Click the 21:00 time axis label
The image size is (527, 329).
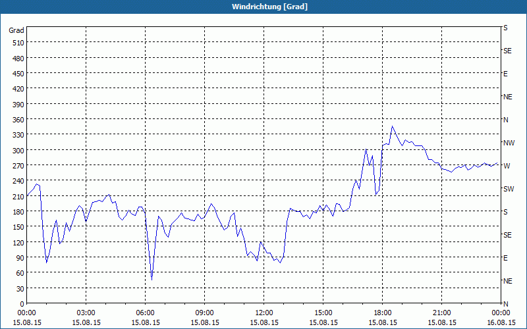pos(442,313)
